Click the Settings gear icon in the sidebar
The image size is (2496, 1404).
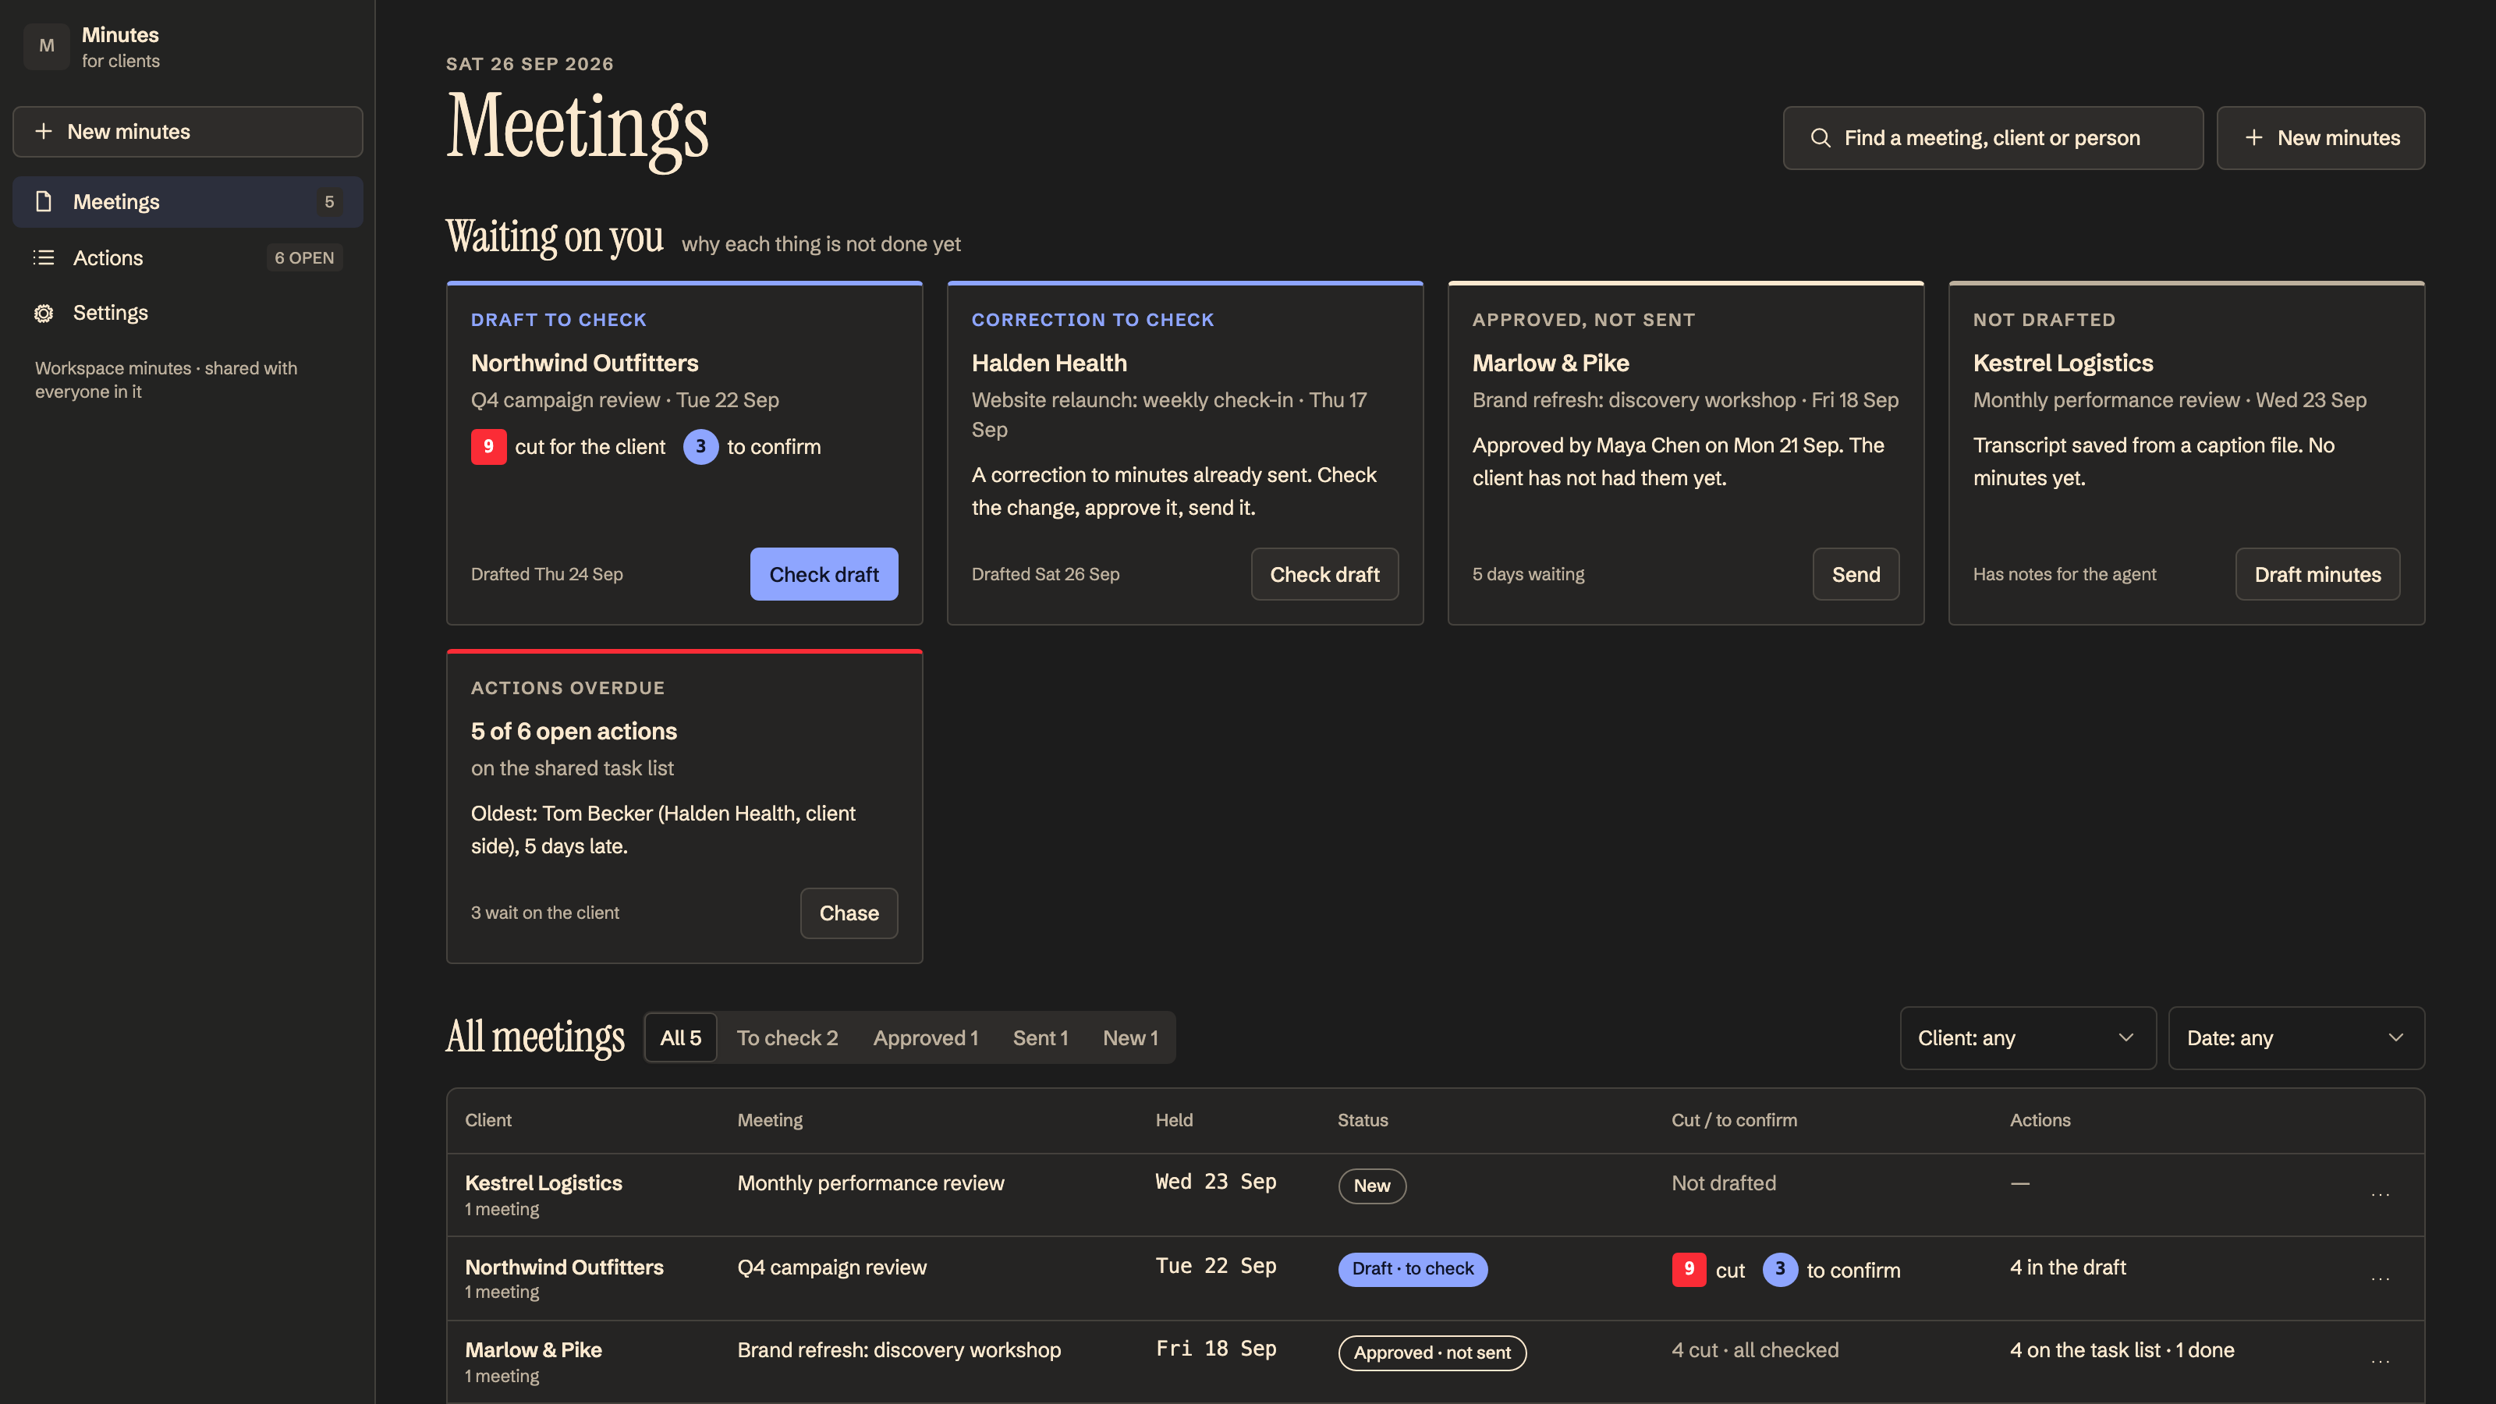click(44, 313)
